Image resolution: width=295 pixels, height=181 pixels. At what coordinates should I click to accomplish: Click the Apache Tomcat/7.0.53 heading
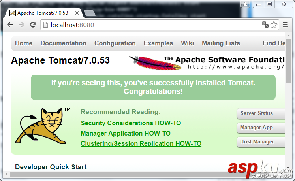tap(60, 60)
